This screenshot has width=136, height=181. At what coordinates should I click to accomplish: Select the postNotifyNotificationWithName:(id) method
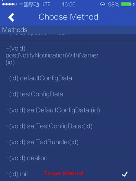(68, 55)
